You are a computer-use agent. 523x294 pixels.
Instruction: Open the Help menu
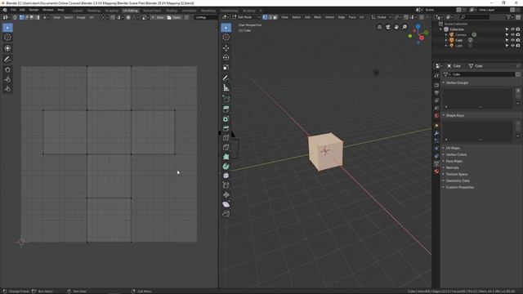pos(60,10)
